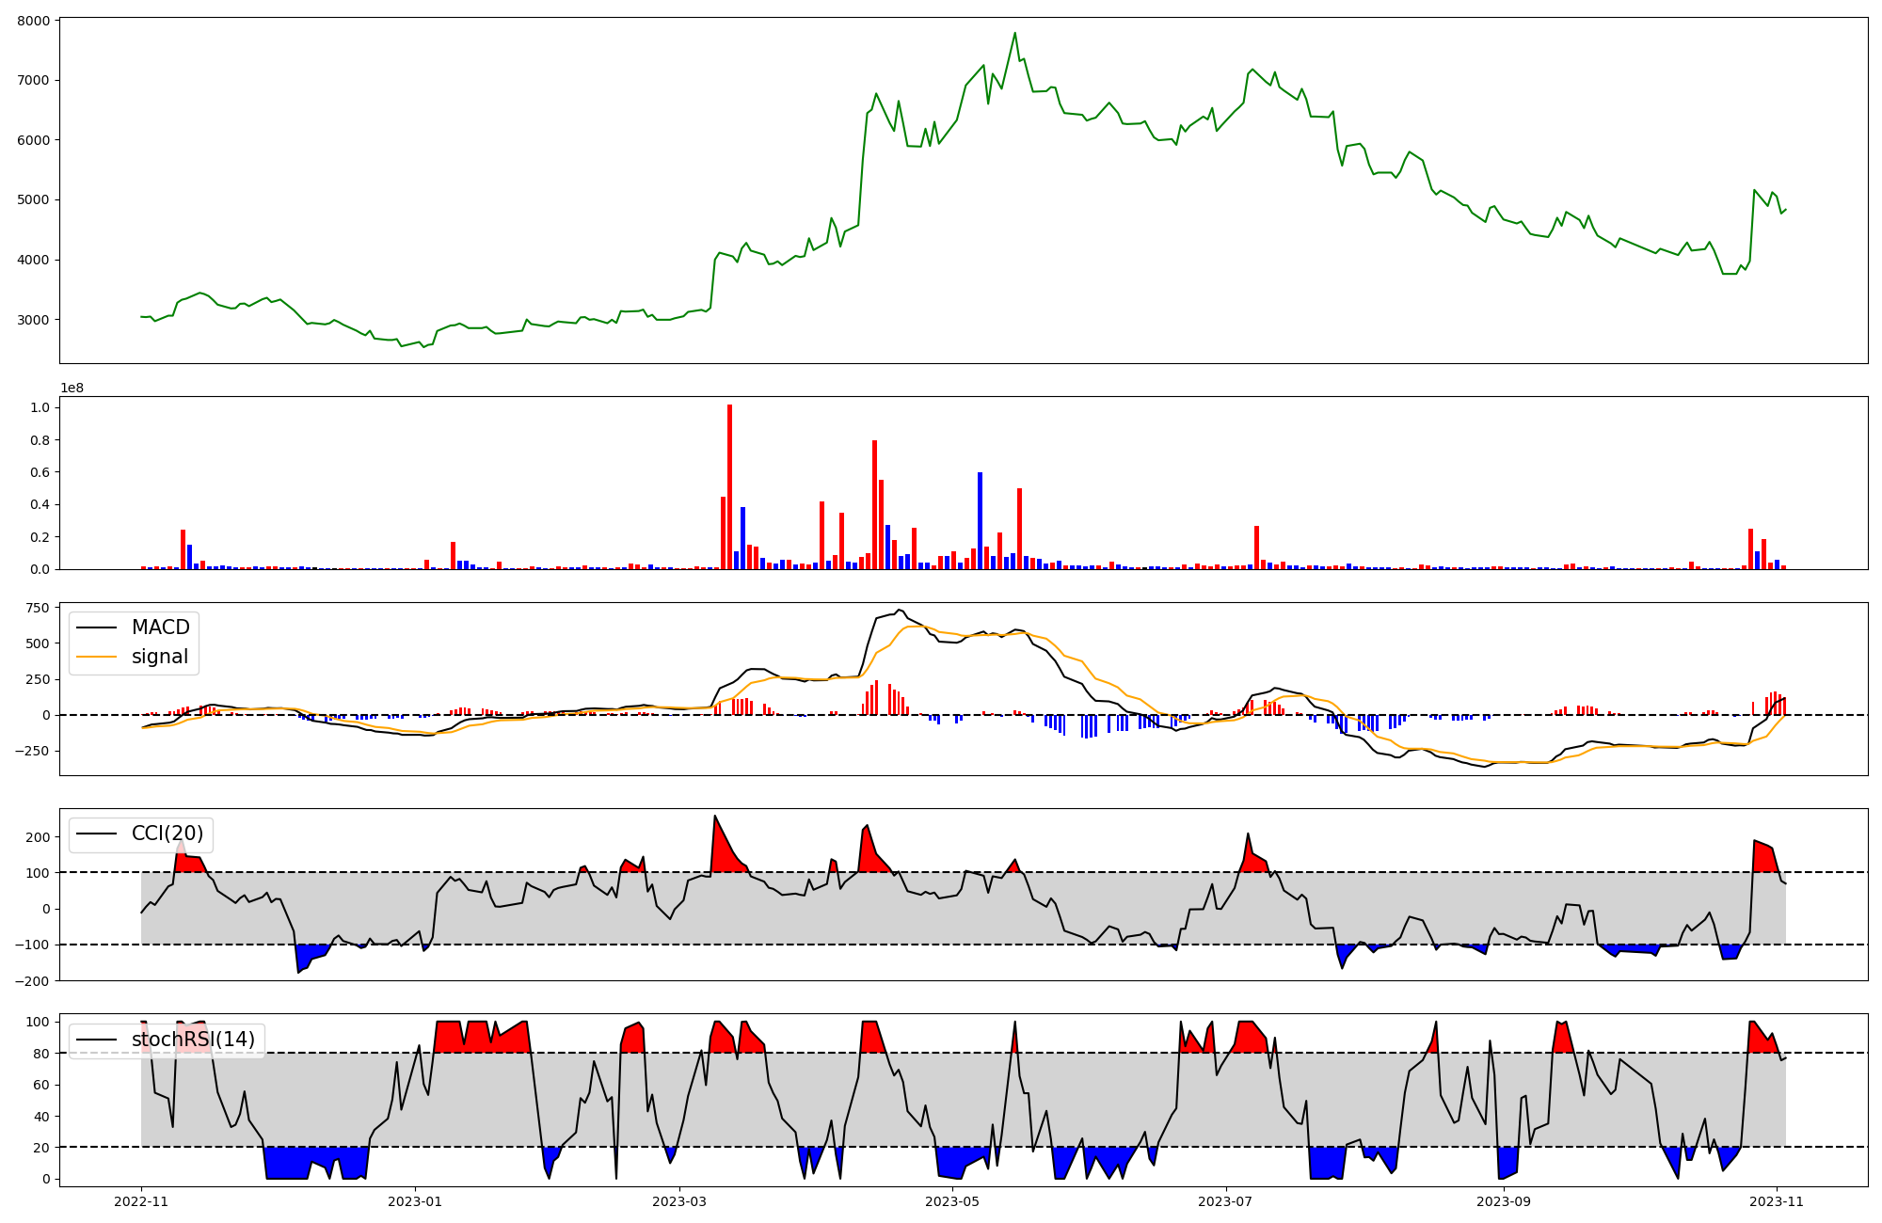The width and height of the screenshot is (1882, 1223).
Task: Click the 2023-09 date tick label
Action: pos(1504,1201)
